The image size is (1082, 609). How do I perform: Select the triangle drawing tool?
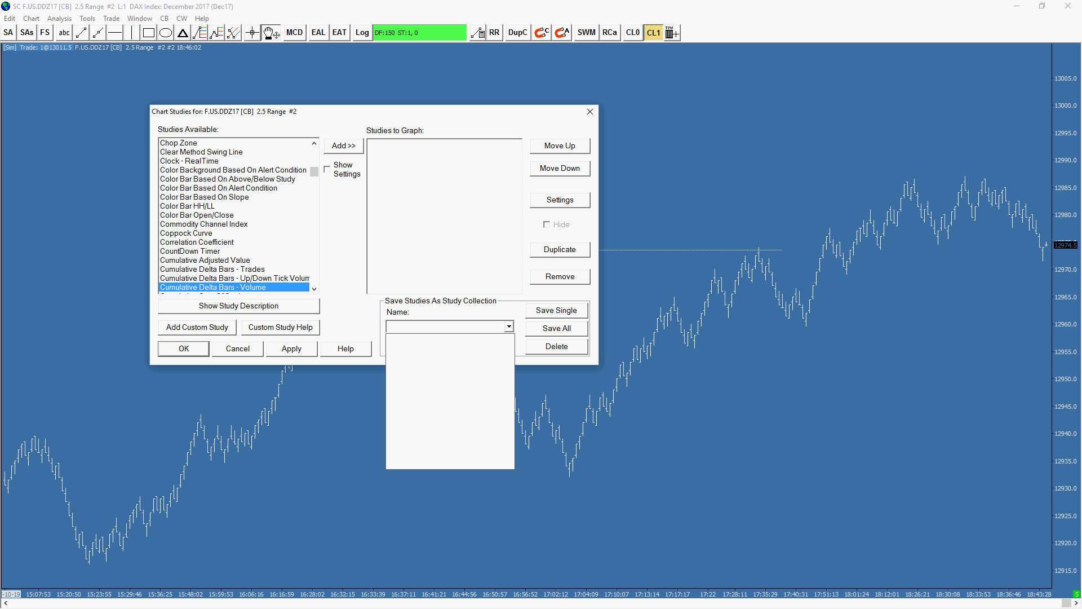(183, 33)
